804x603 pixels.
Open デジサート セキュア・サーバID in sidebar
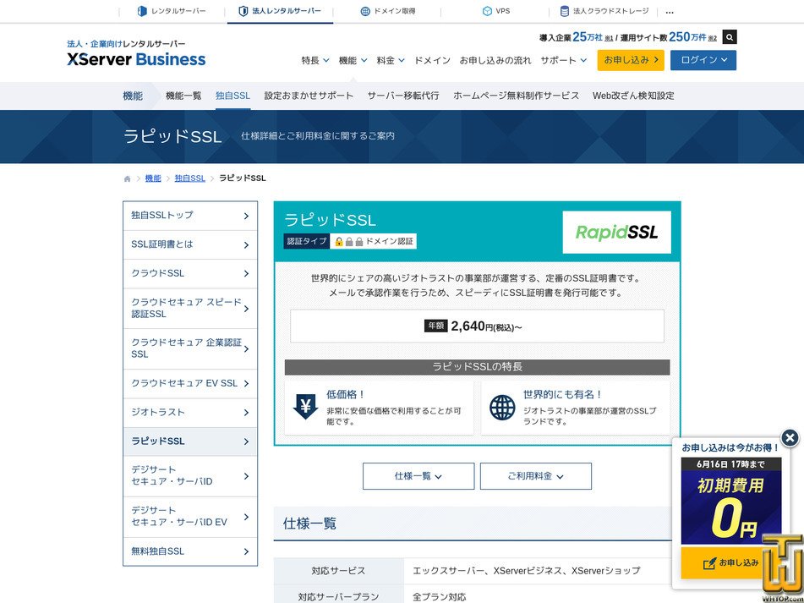pos(190,476)
